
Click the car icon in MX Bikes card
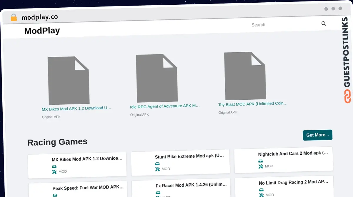tap(54, 166)
